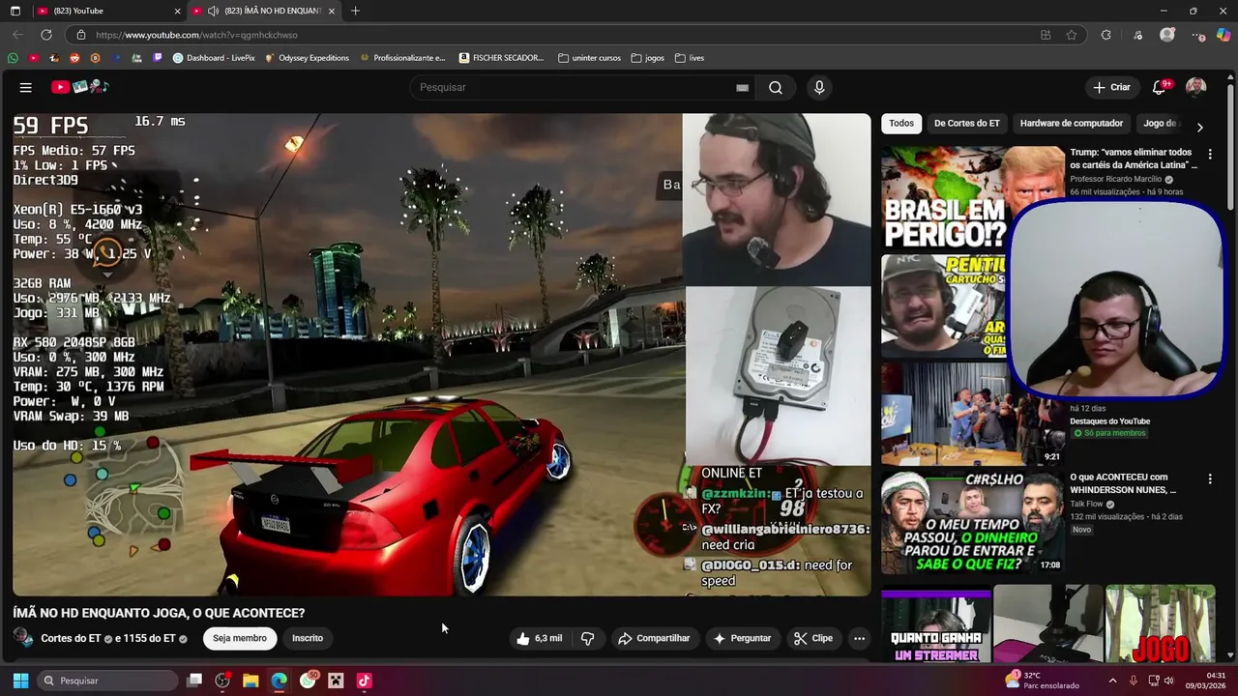This screenshot has height=696, width=1238.
Task: Open the Profissionalizante bookmark
Action: coord(402,58)
